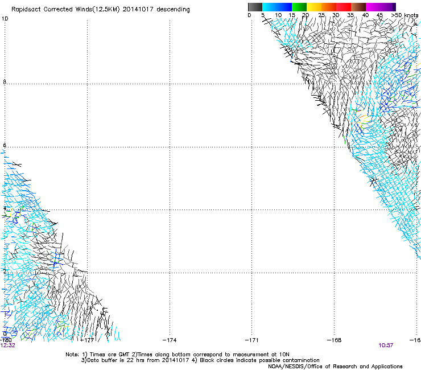Click the 'Times are GMT' note line
Screen dimensions: 421x370
coord(178,355)
